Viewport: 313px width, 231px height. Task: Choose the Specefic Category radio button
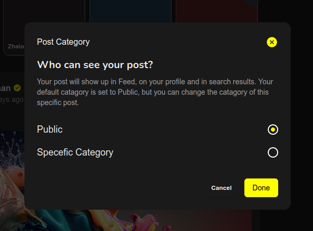pyautogui.click(x=272, y=152)
